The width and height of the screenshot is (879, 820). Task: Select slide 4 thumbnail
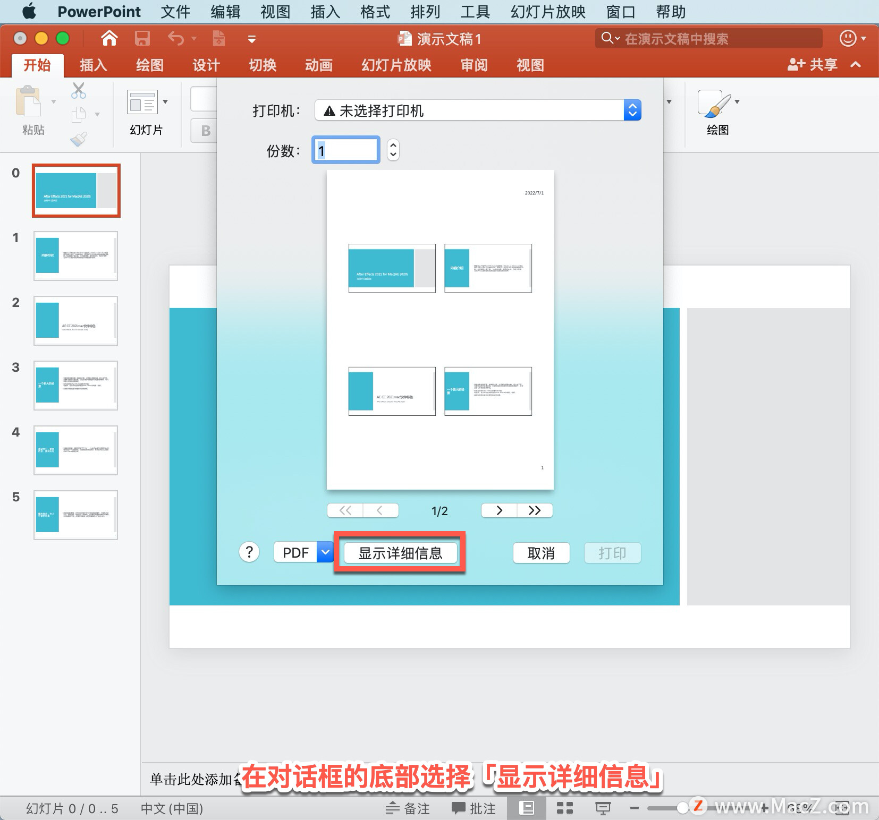76,450
